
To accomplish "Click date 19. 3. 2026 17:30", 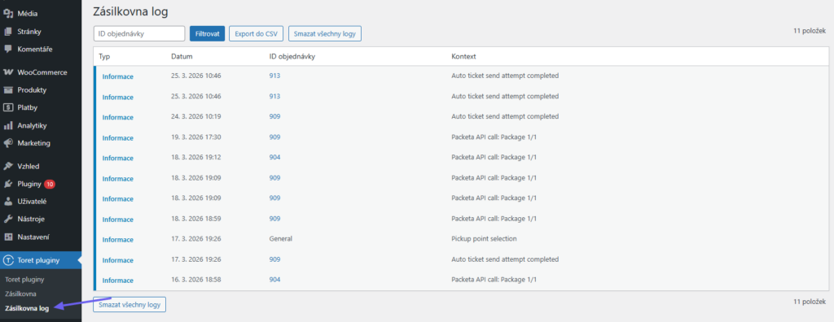I will click(195, 137).
